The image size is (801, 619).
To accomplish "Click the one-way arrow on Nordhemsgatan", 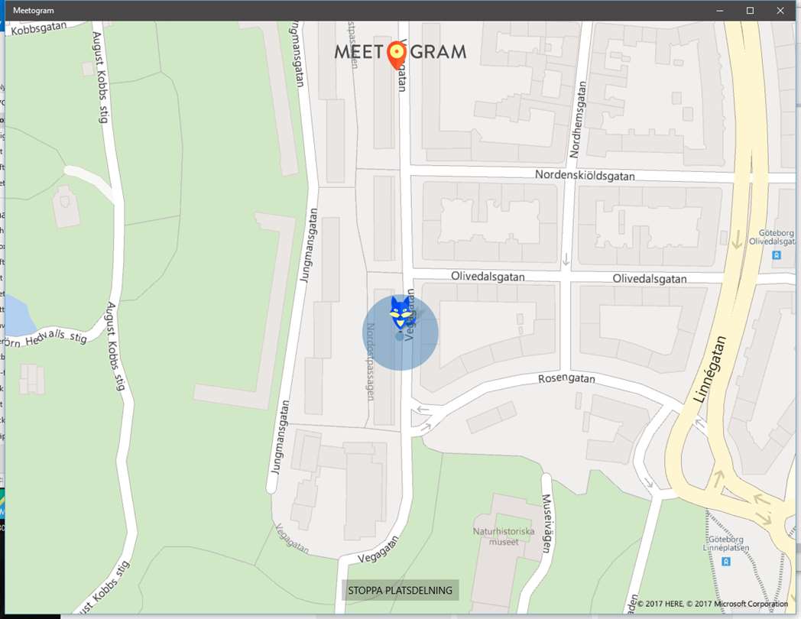I will point(566,260).
